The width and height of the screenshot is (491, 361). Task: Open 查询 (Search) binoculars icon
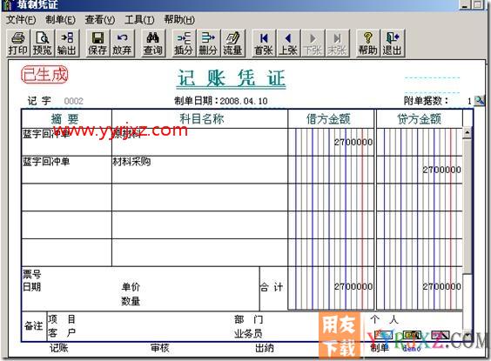[x=152, y=43]
